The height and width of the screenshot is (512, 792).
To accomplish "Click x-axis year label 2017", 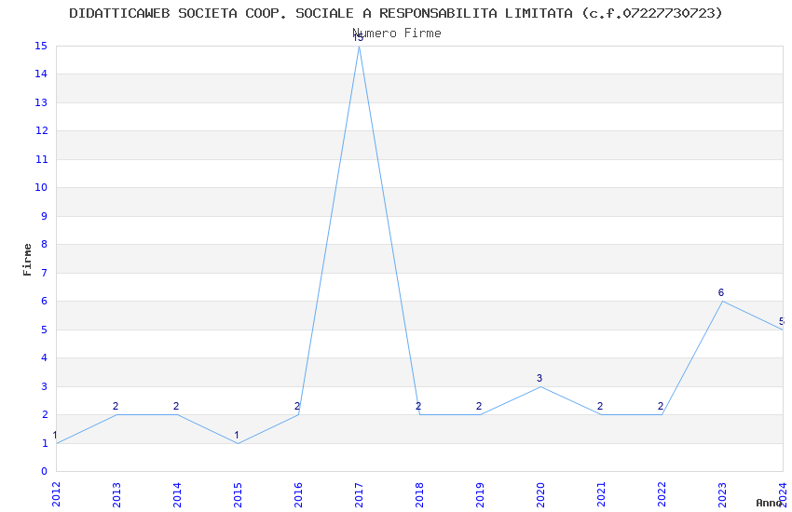I will tap(359, 494).
